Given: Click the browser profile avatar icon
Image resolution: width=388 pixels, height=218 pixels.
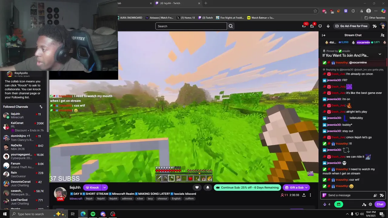Looking at the screenshot, I should [369, 11].
